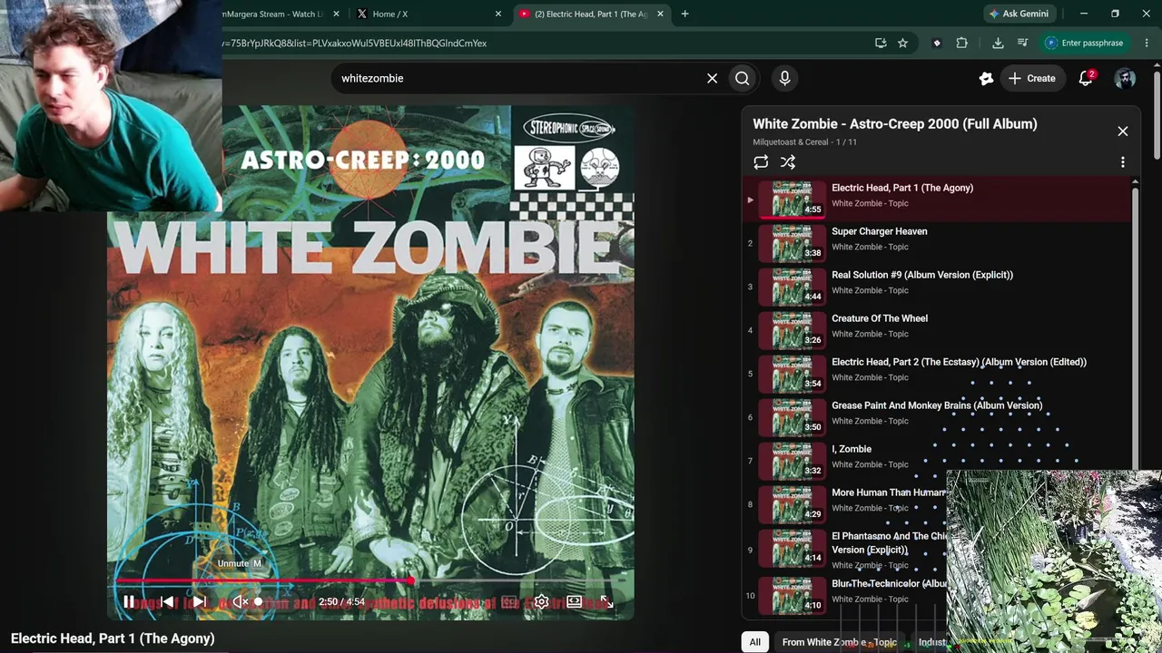Skip to next video in player
1162x653 pixels.
click(199, 601)
